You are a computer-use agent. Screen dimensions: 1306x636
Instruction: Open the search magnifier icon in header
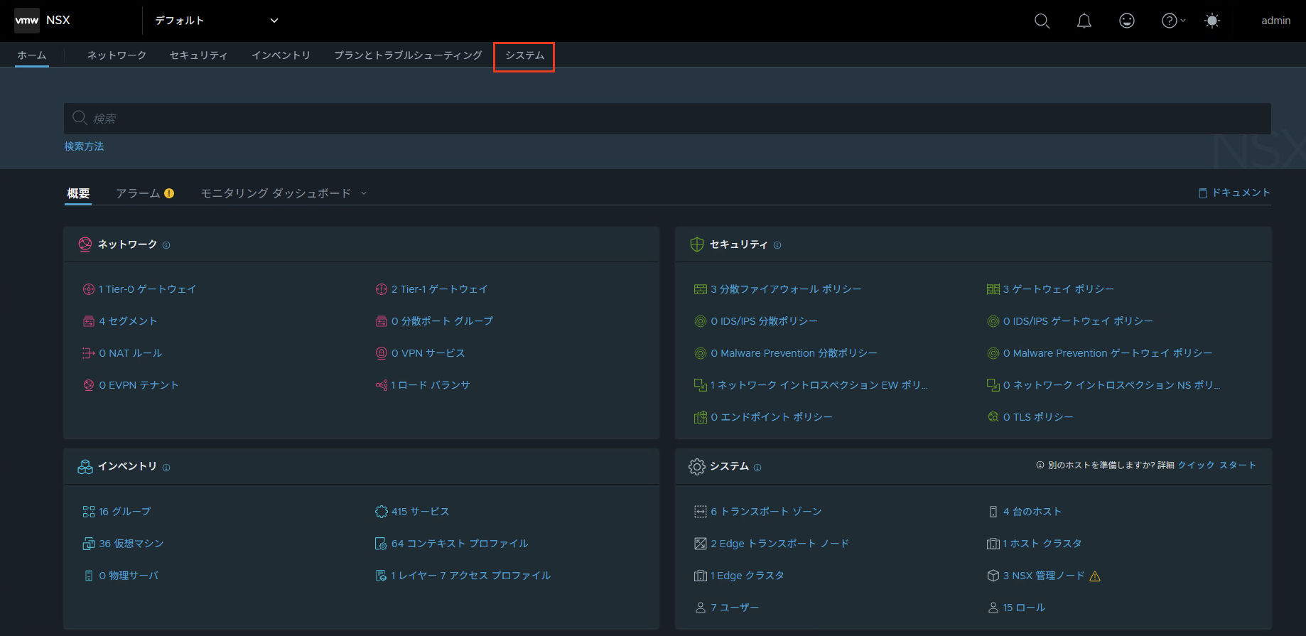point(1042,21)
